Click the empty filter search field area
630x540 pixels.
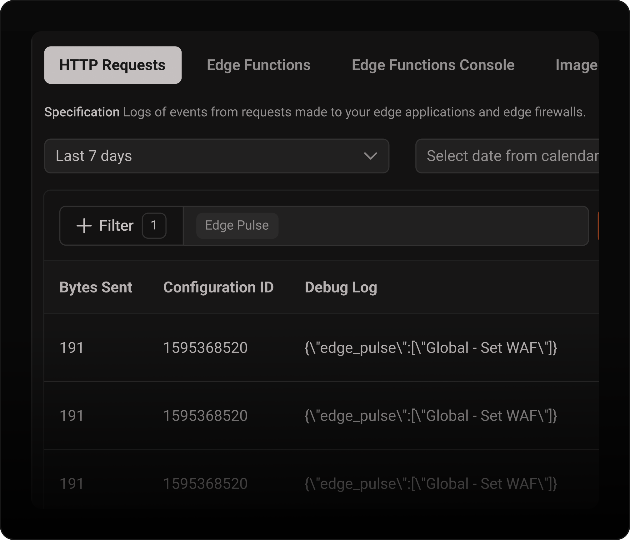(431, 226)
